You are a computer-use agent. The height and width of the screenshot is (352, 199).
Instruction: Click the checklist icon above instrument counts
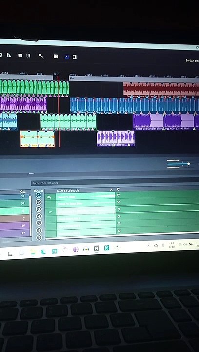(22, 192)
